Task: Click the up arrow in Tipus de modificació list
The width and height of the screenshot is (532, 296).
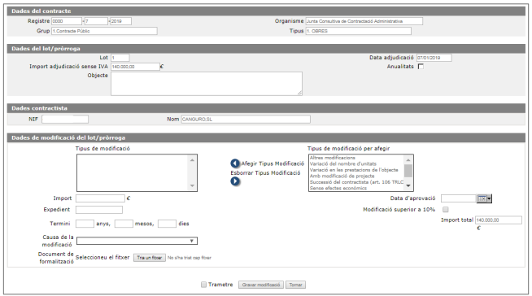Action: [192, 160]
